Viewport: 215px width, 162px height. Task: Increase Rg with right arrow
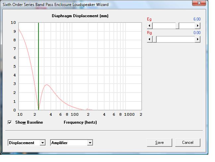[198, 39]
